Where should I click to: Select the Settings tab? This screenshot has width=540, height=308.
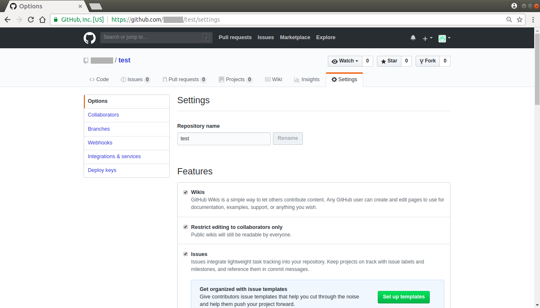coord(344,79)
